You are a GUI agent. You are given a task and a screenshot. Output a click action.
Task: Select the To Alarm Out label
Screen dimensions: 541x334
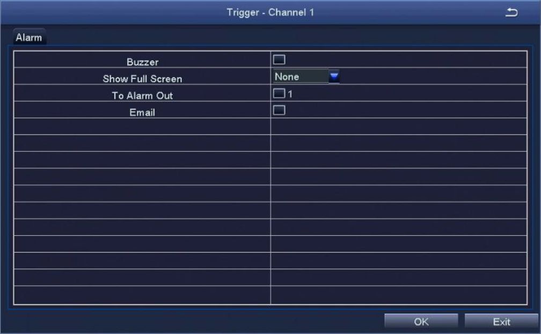tap(142, 95)
